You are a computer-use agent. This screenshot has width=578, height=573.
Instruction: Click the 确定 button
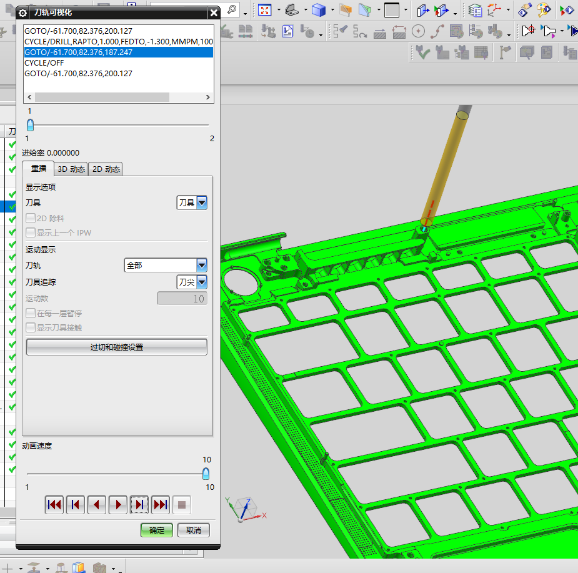tap(157, 530)
